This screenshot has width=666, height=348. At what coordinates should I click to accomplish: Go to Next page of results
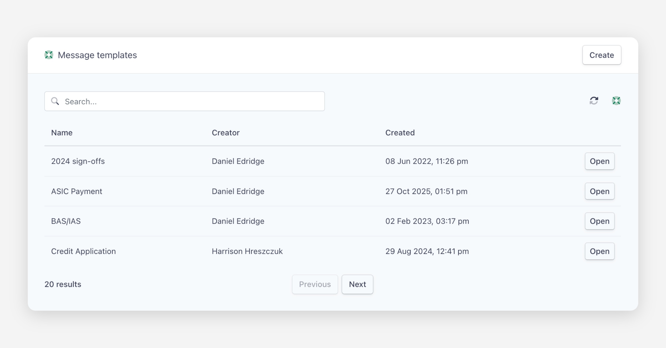[x=357, y=284]
